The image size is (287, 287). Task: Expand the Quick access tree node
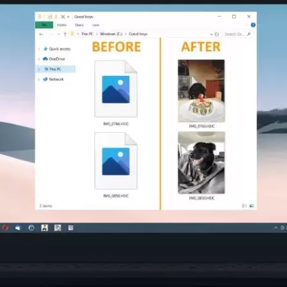pos(39,49)
